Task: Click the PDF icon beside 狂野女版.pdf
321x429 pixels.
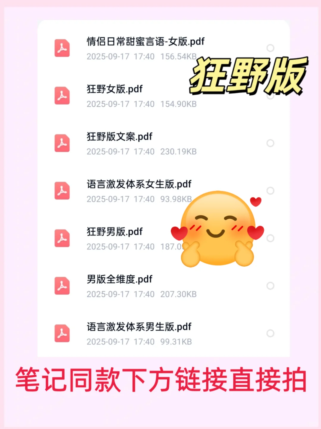Action: coord(62,96)
